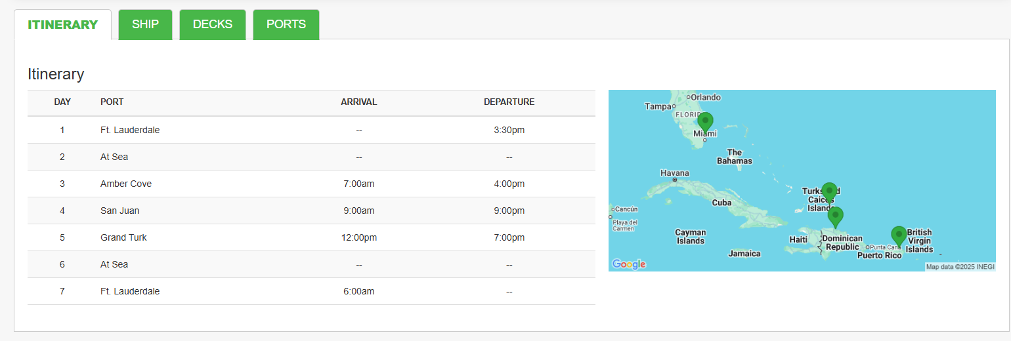Click the Google logo on the map
The width and height of the screenshot is (1011, 341).
[629, 264]
